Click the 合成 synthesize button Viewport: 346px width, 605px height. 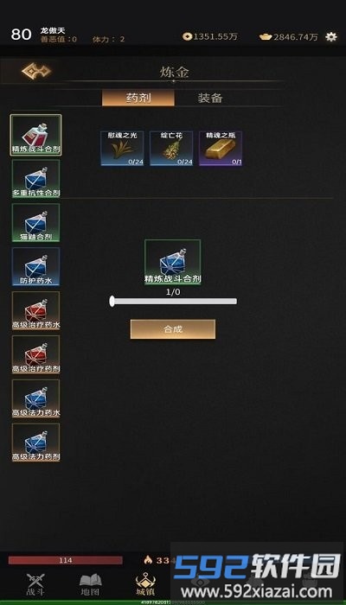coord(173,329)
